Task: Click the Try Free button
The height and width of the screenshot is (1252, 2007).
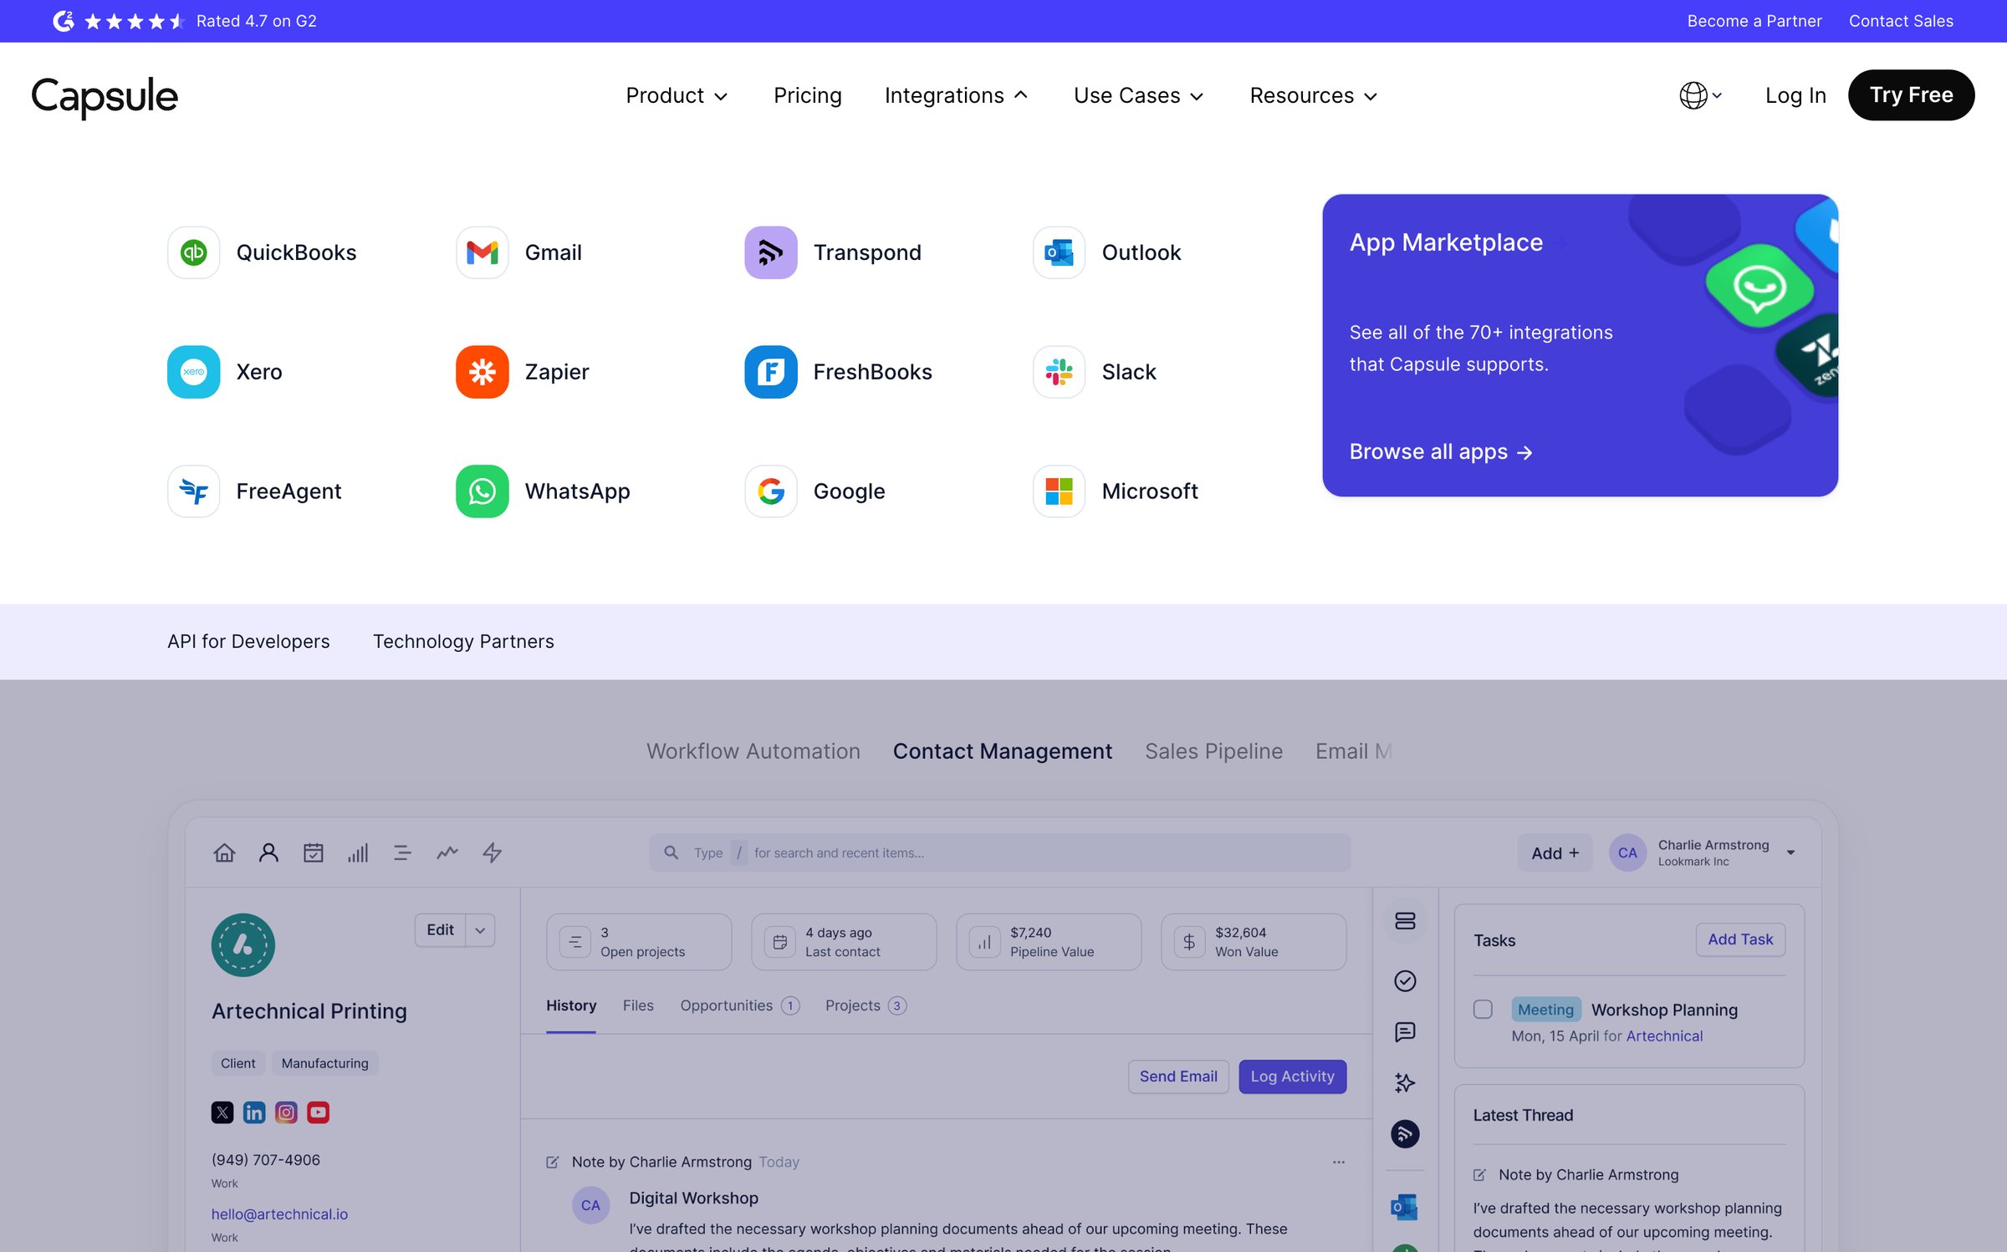Action: [1911, 95]
